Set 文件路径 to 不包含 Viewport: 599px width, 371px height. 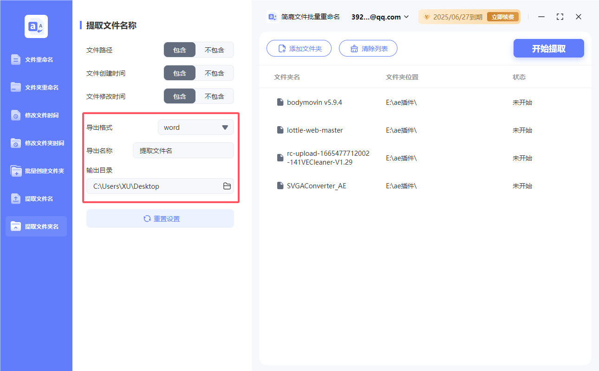pos(215,50)
